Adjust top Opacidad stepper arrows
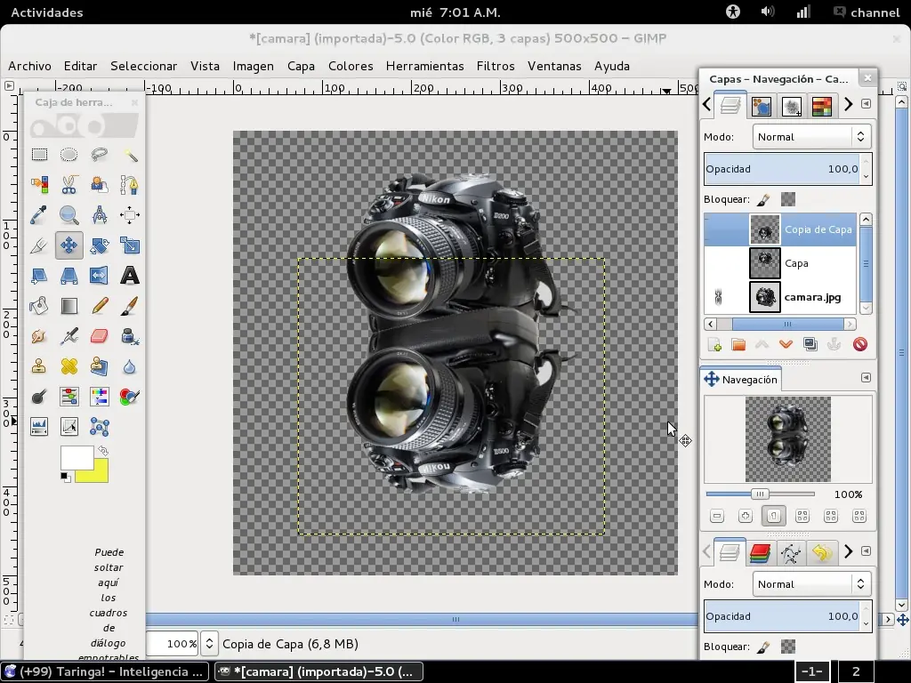 [866, 169]
